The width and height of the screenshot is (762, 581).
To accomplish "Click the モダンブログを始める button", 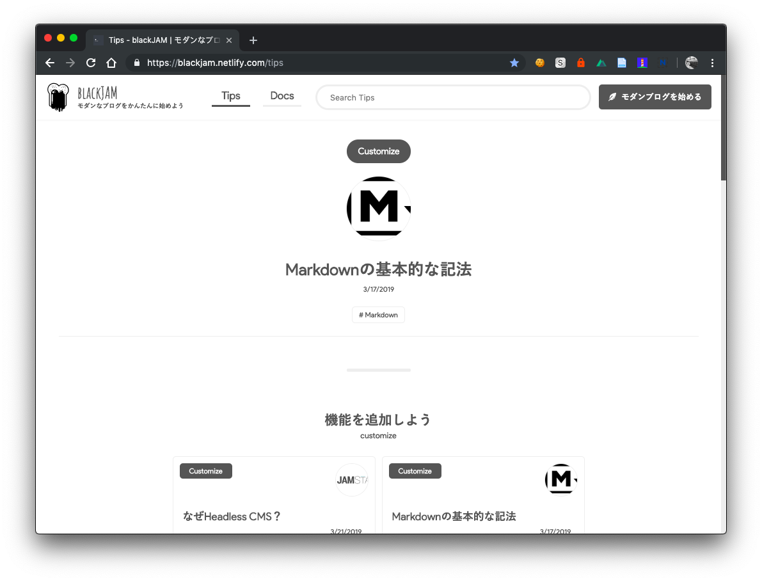I will [655, 97].
